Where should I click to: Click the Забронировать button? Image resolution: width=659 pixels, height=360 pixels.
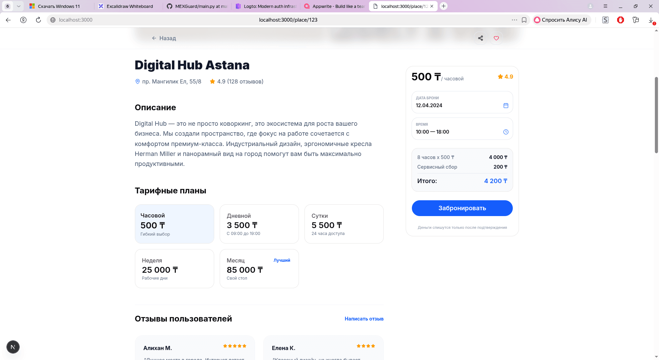462,208
